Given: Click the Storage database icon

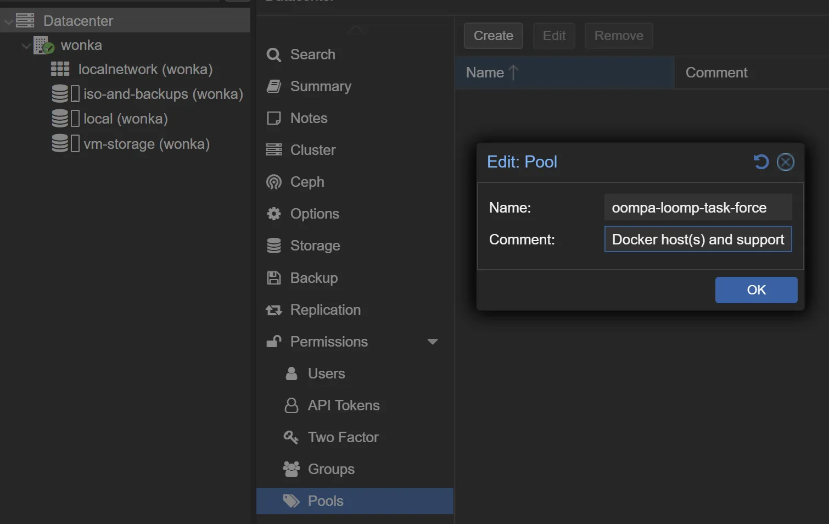Looking at the screenshot, I should click(274, 246).
